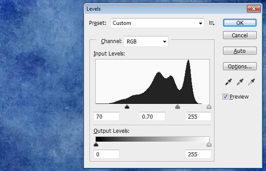Viewport: 266px width, 171px height.
Task: Confirm levels with the OK button
Action: (x=240, y=23)
